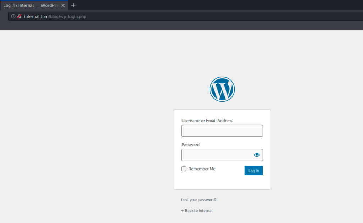
Task: Show password with the eye icon
Action: tap(257, 155)
